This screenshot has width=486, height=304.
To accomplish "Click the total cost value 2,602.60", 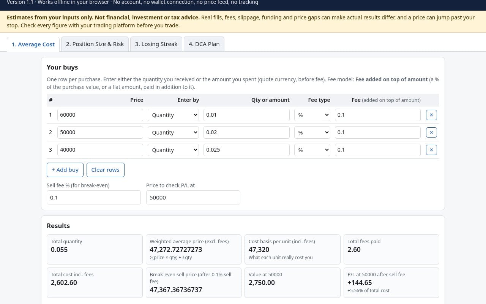I will (x=64, y=283).
